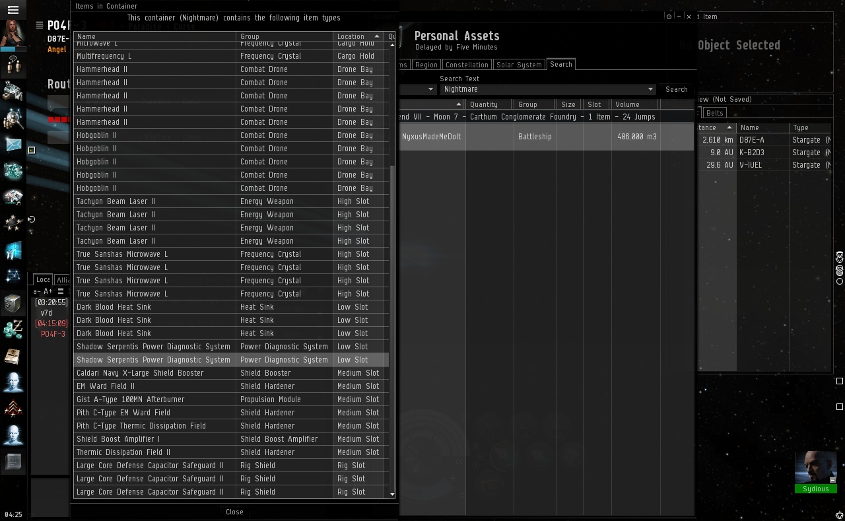Image resolution: width=845 pixels, height=521 pixels.
Task: Click the 04:25 clock at the Neocom bottom
Action: [x=13, y=514]
